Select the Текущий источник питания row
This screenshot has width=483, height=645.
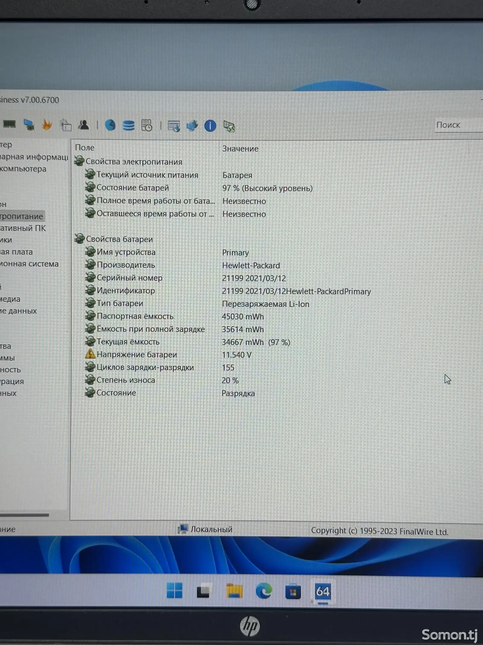[x=147, y=175]
